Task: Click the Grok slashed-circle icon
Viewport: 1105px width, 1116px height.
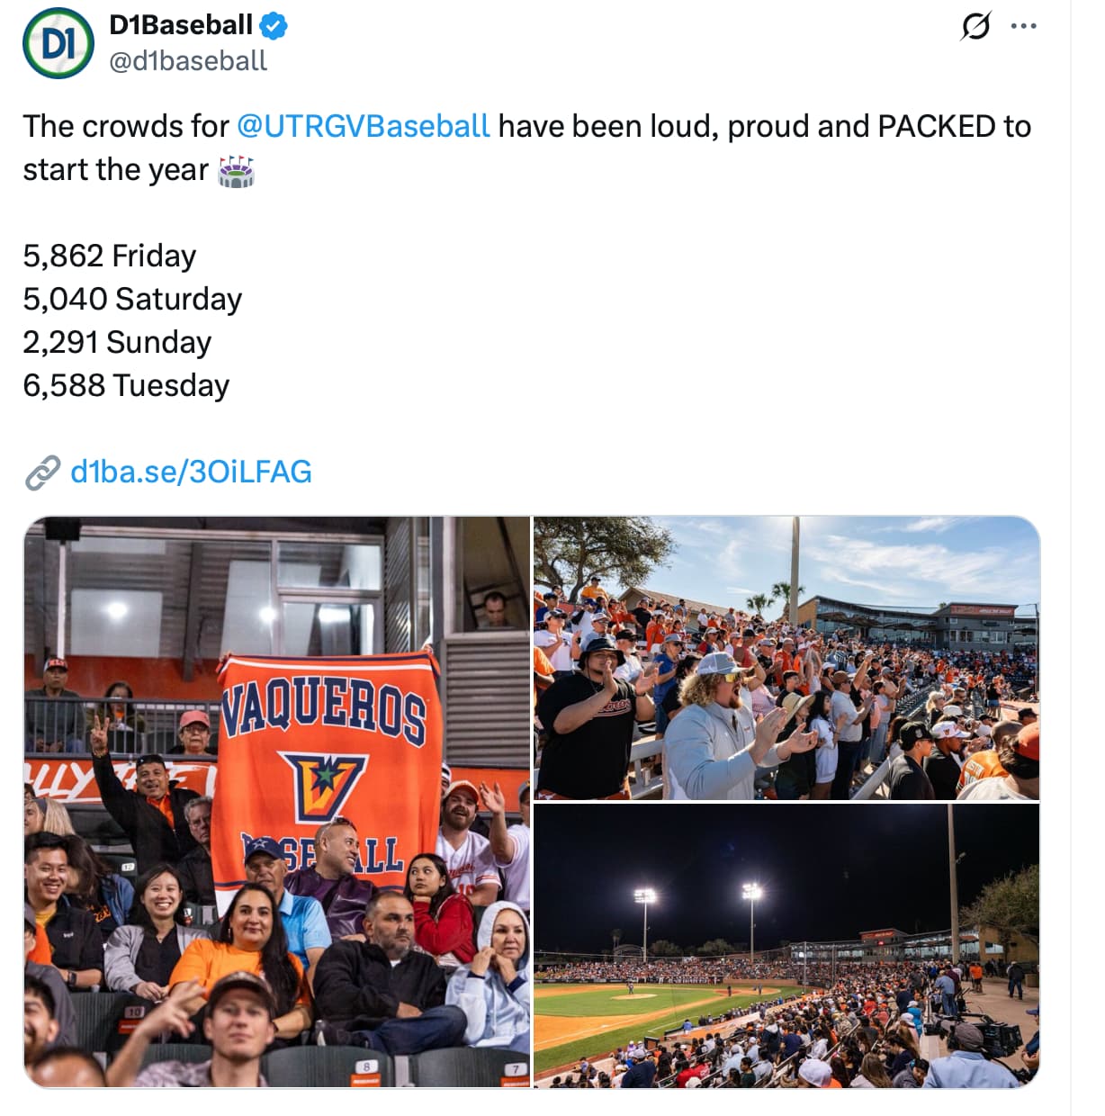Action: [975, 26]
